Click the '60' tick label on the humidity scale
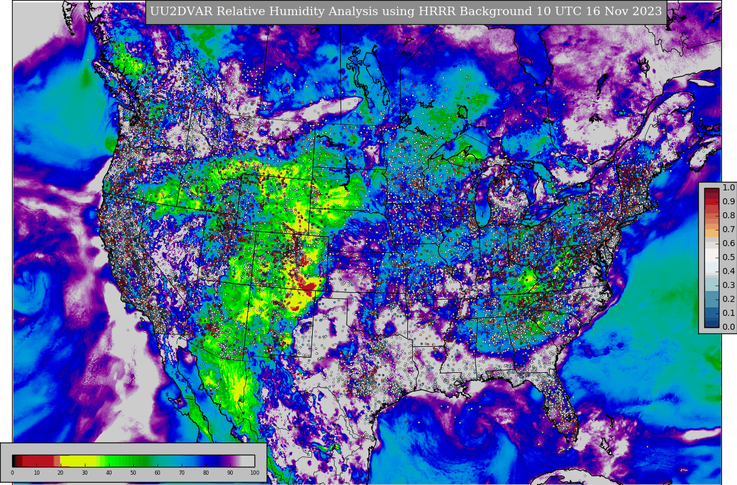The image size is (737, 485). [x=158, y=473]
